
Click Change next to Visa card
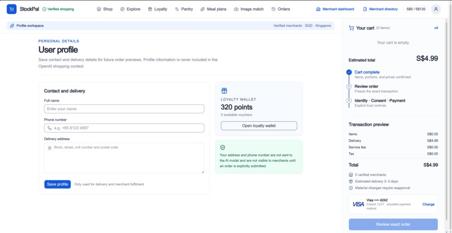[428, 204]
